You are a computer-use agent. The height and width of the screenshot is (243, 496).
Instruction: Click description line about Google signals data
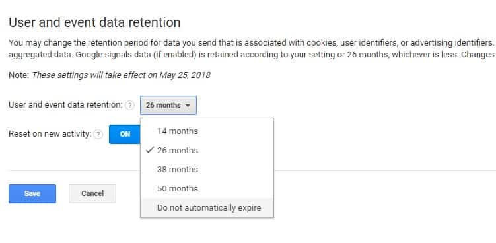coord(252,55)
